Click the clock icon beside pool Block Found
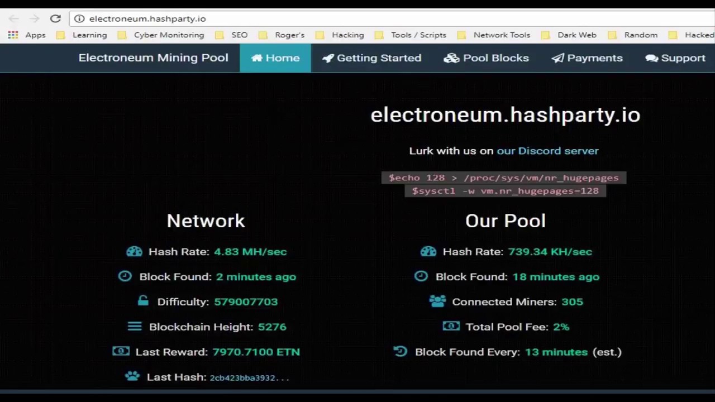The width and height of the screenshot is (715, 402). pos(421,276)
